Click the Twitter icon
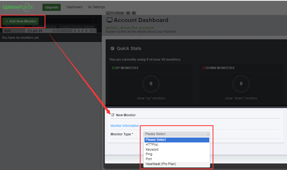The width and height of the screenshot is (287, 170). point(128,13)
